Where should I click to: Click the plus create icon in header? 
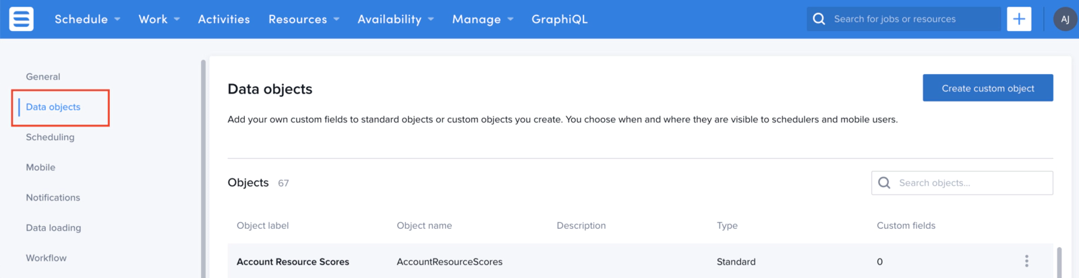tap(1019, 19)
